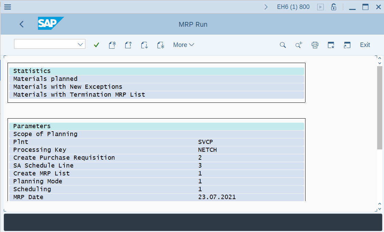Viewport: 384px width, 232px height.
Task: Click the scroll-to-last-page icon
Action: 160,45
